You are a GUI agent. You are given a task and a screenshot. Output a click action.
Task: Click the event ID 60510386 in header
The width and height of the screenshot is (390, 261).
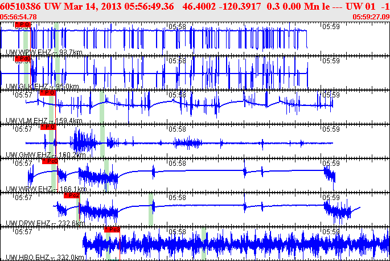coord(20,6)
